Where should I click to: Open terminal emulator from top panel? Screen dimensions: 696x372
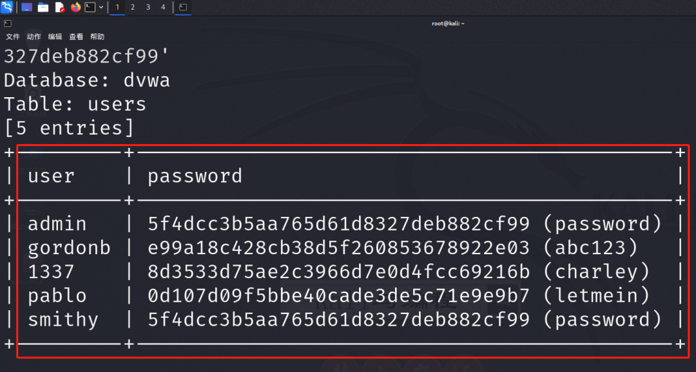91,7
